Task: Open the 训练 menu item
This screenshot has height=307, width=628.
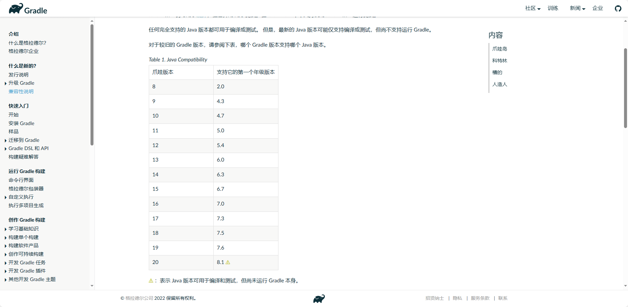Action: coord(553,8)
